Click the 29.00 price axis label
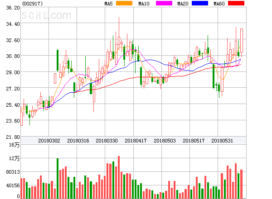 coord(13,72)
